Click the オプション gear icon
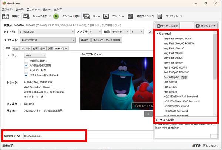 click(x=198, y=27)
